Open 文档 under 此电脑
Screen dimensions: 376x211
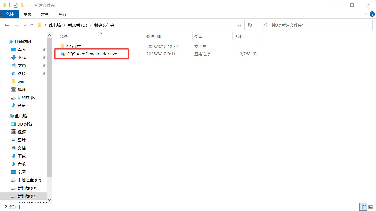tap(22, 148)
